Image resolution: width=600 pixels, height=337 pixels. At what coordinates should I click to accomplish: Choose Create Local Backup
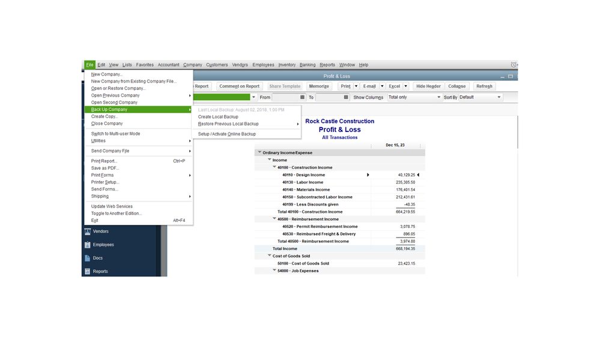point(246,117)
